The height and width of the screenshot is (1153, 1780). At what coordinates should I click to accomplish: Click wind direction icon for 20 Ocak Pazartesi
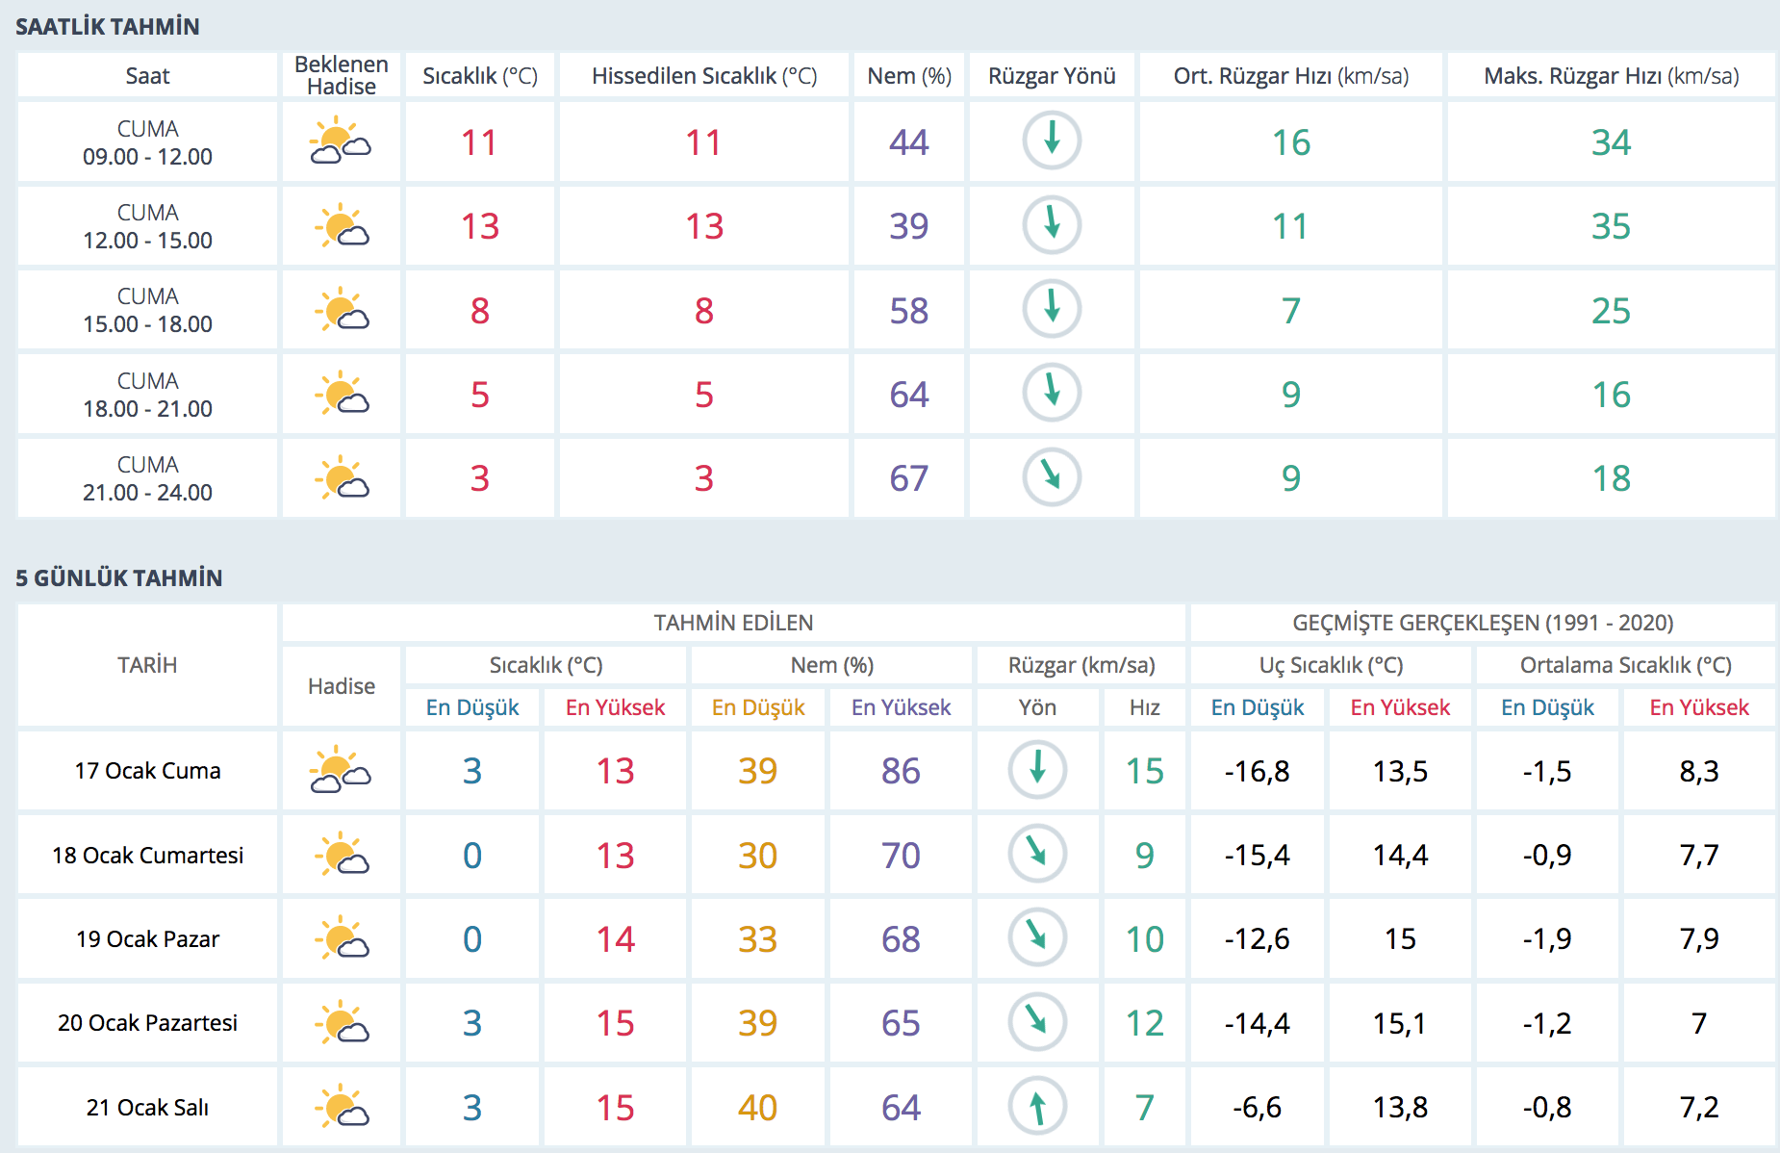(1036, 1022)
